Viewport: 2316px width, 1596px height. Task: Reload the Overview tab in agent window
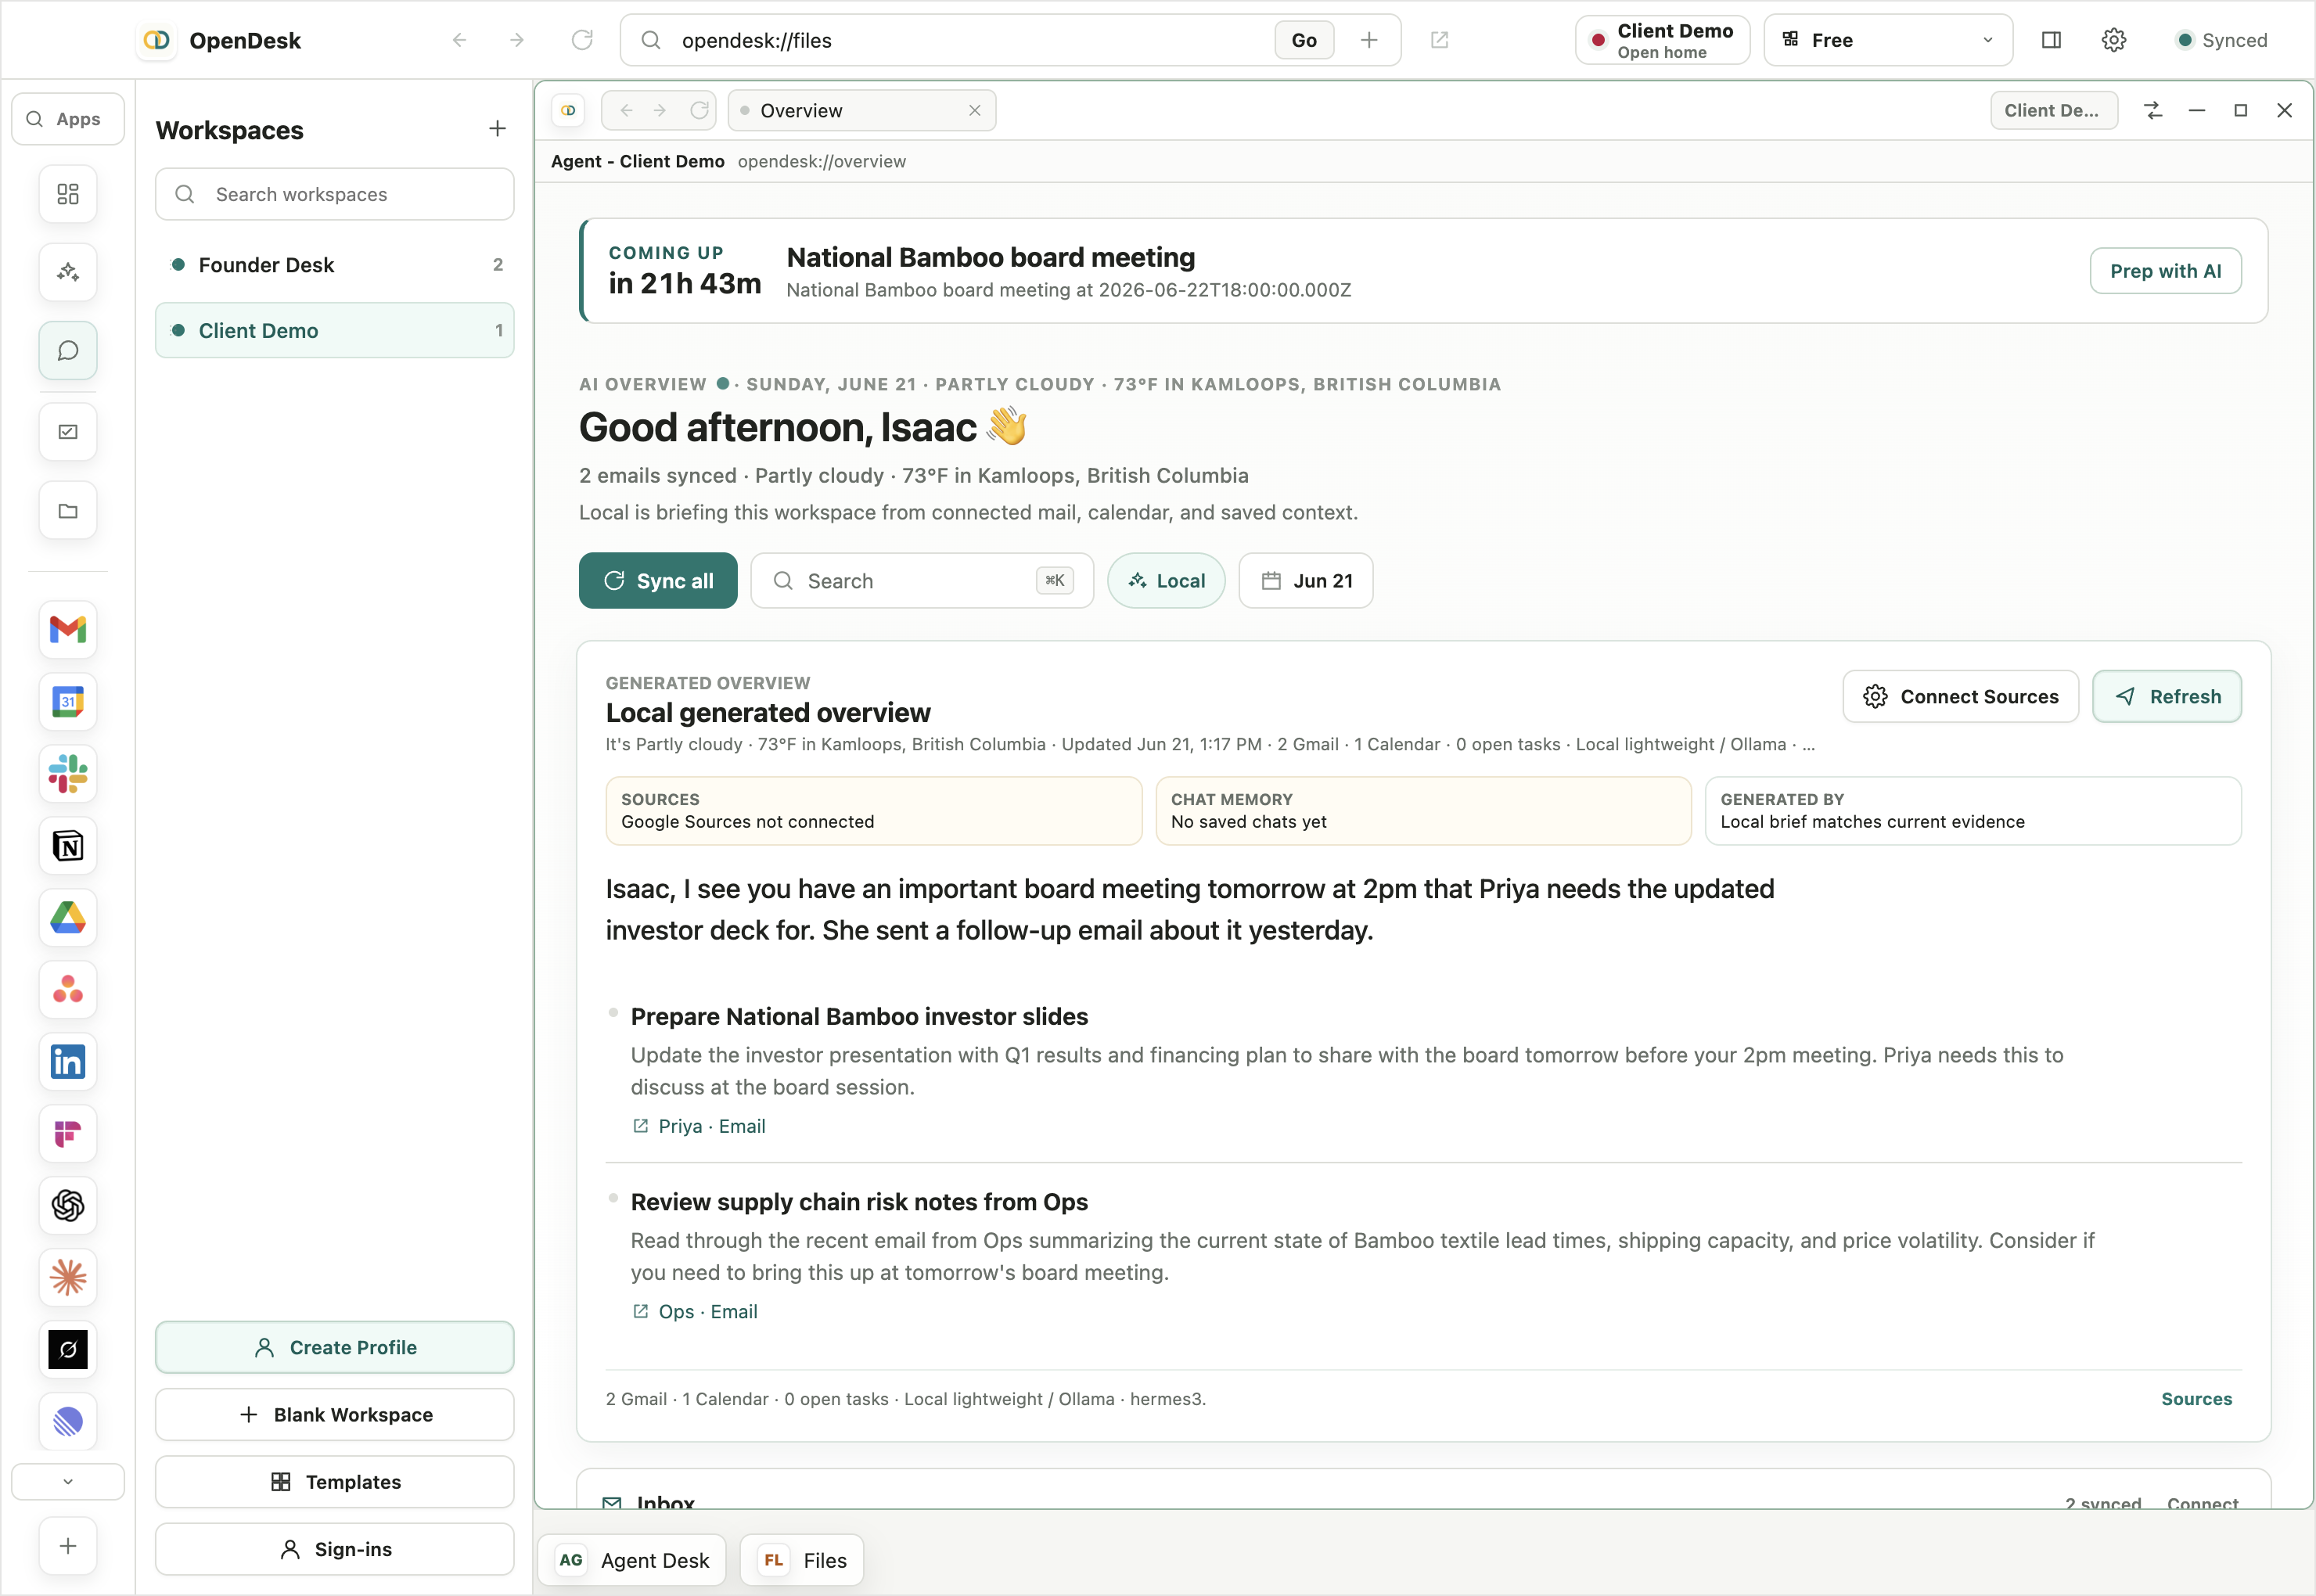coord(699,110)
